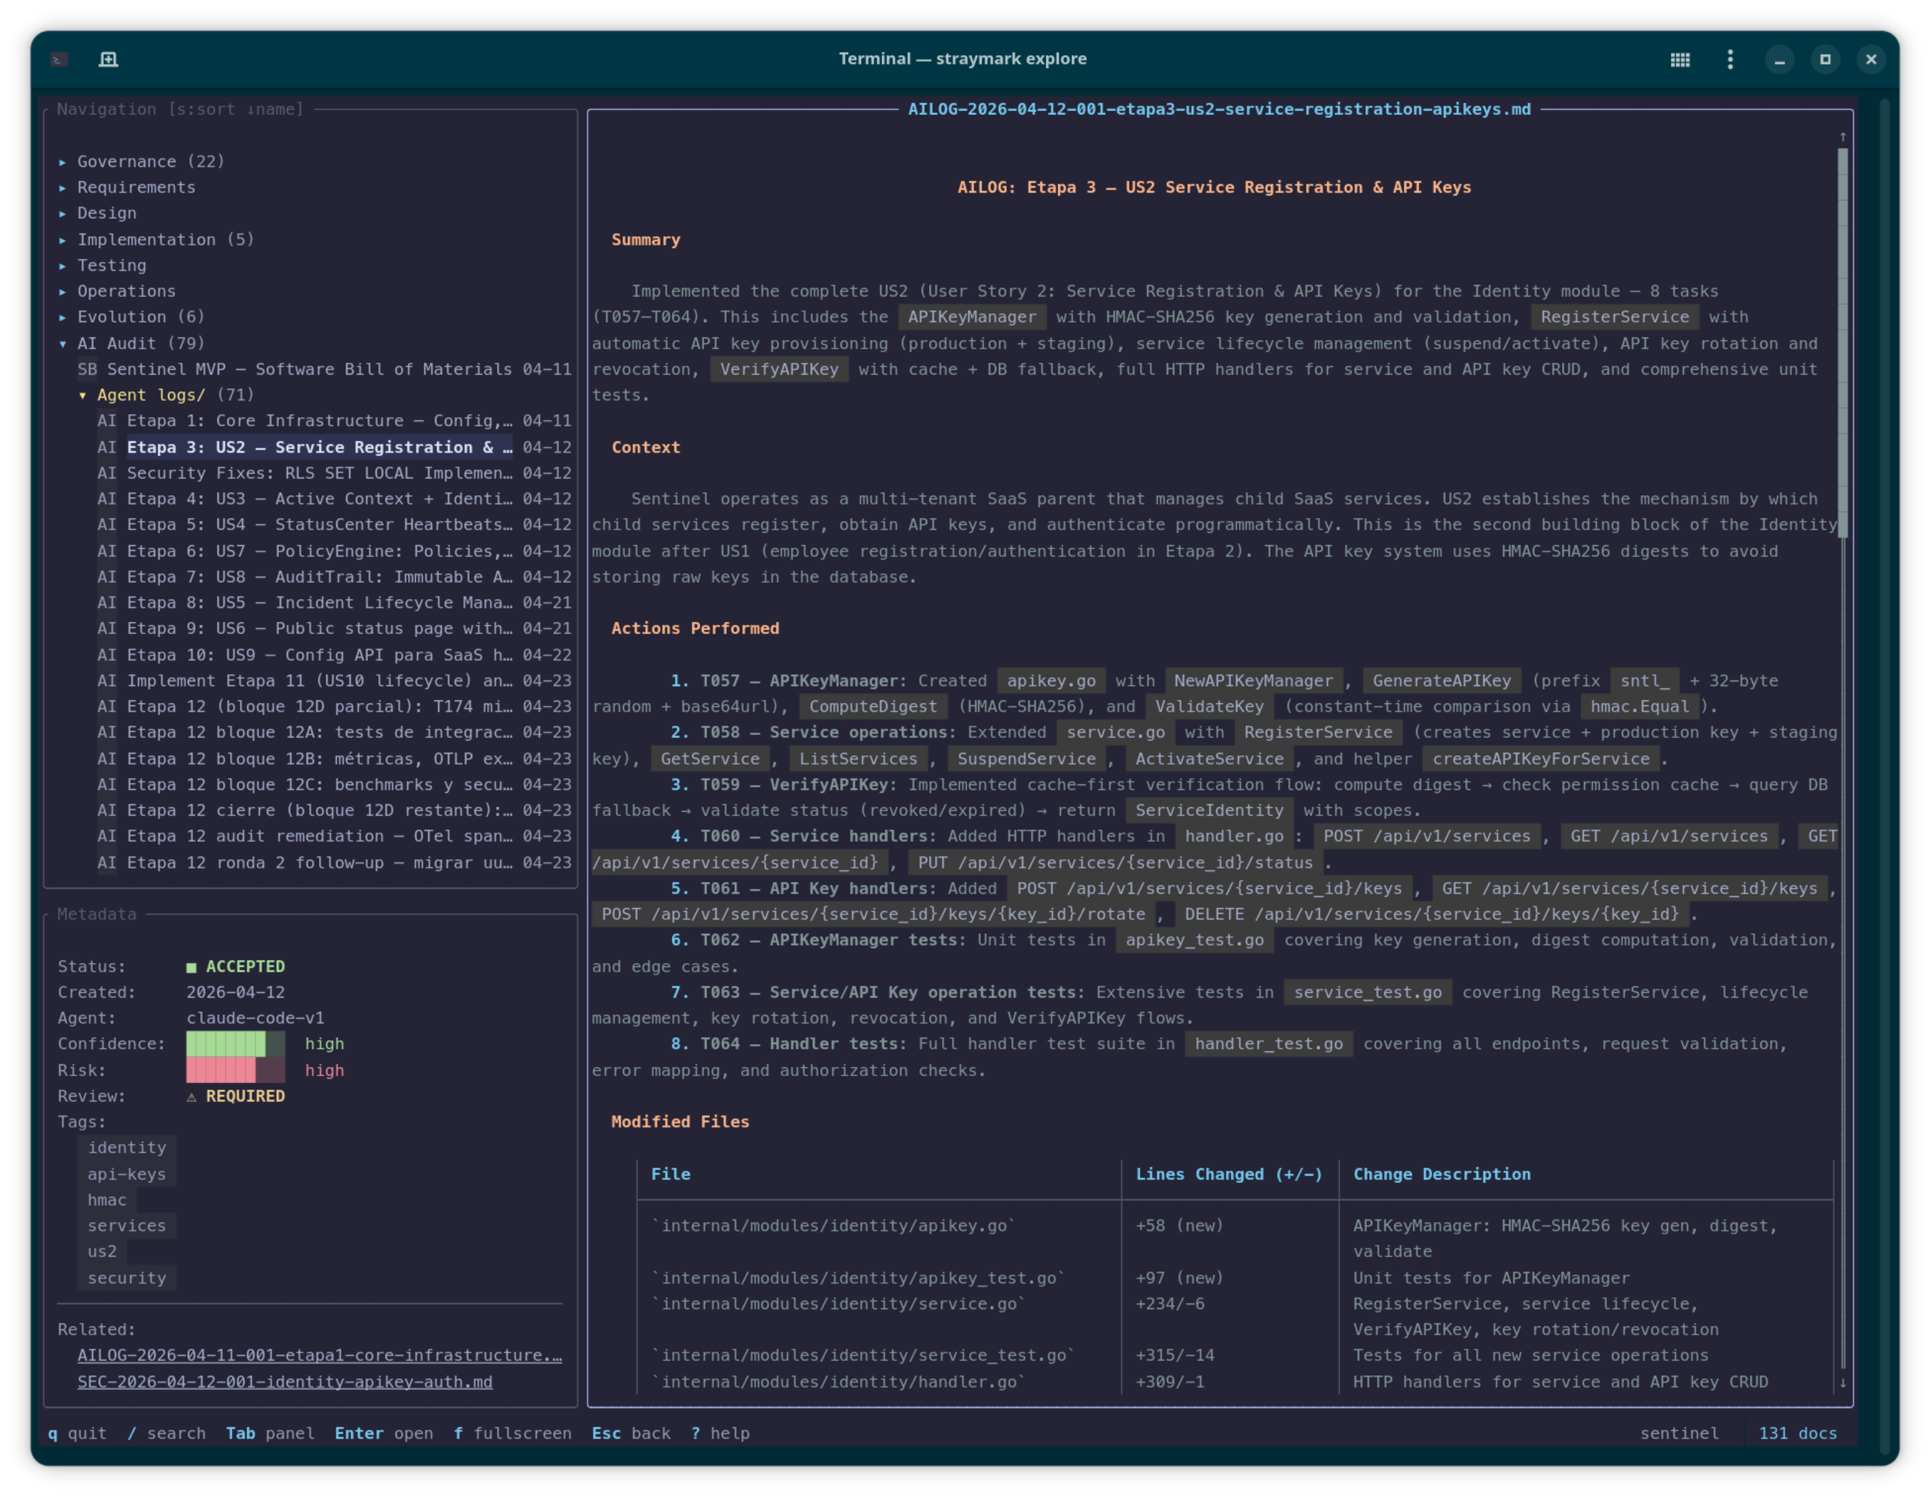Open related AILOG-2026-04-11-001-etapa1 link
This screenshot has width=1931, height=1497.
coord(319,1355)
